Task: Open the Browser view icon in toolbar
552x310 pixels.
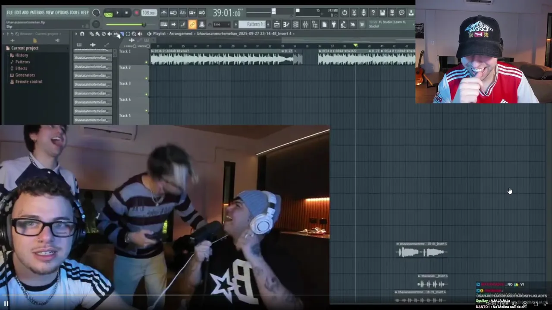Action: [314, 25]
